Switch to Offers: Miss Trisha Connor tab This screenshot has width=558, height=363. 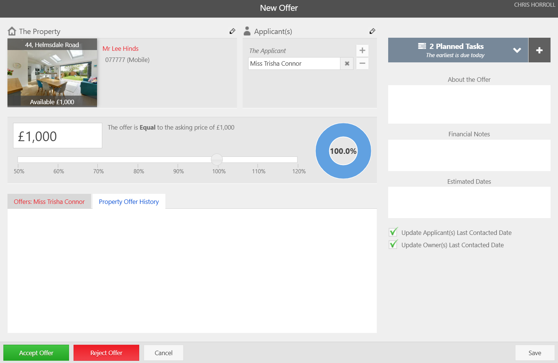pyautogui.click(x=49, y=201)
